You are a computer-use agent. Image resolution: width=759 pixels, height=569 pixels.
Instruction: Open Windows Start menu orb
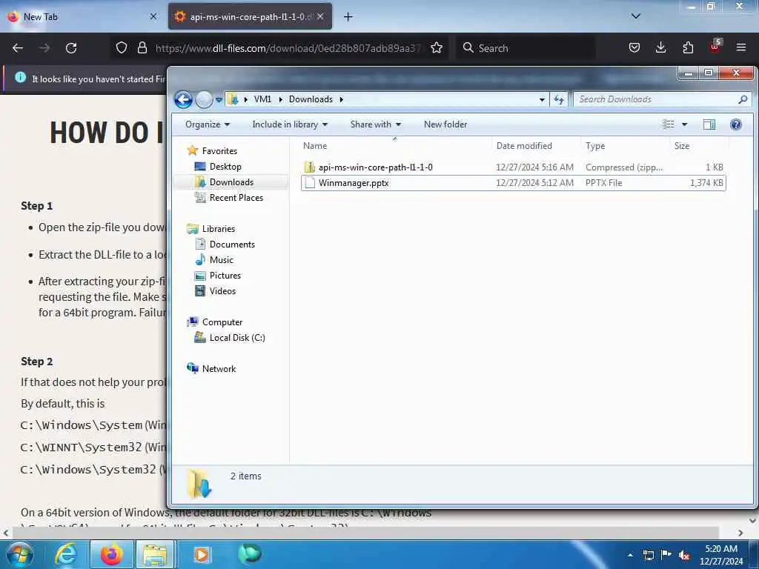pos(19,554)
